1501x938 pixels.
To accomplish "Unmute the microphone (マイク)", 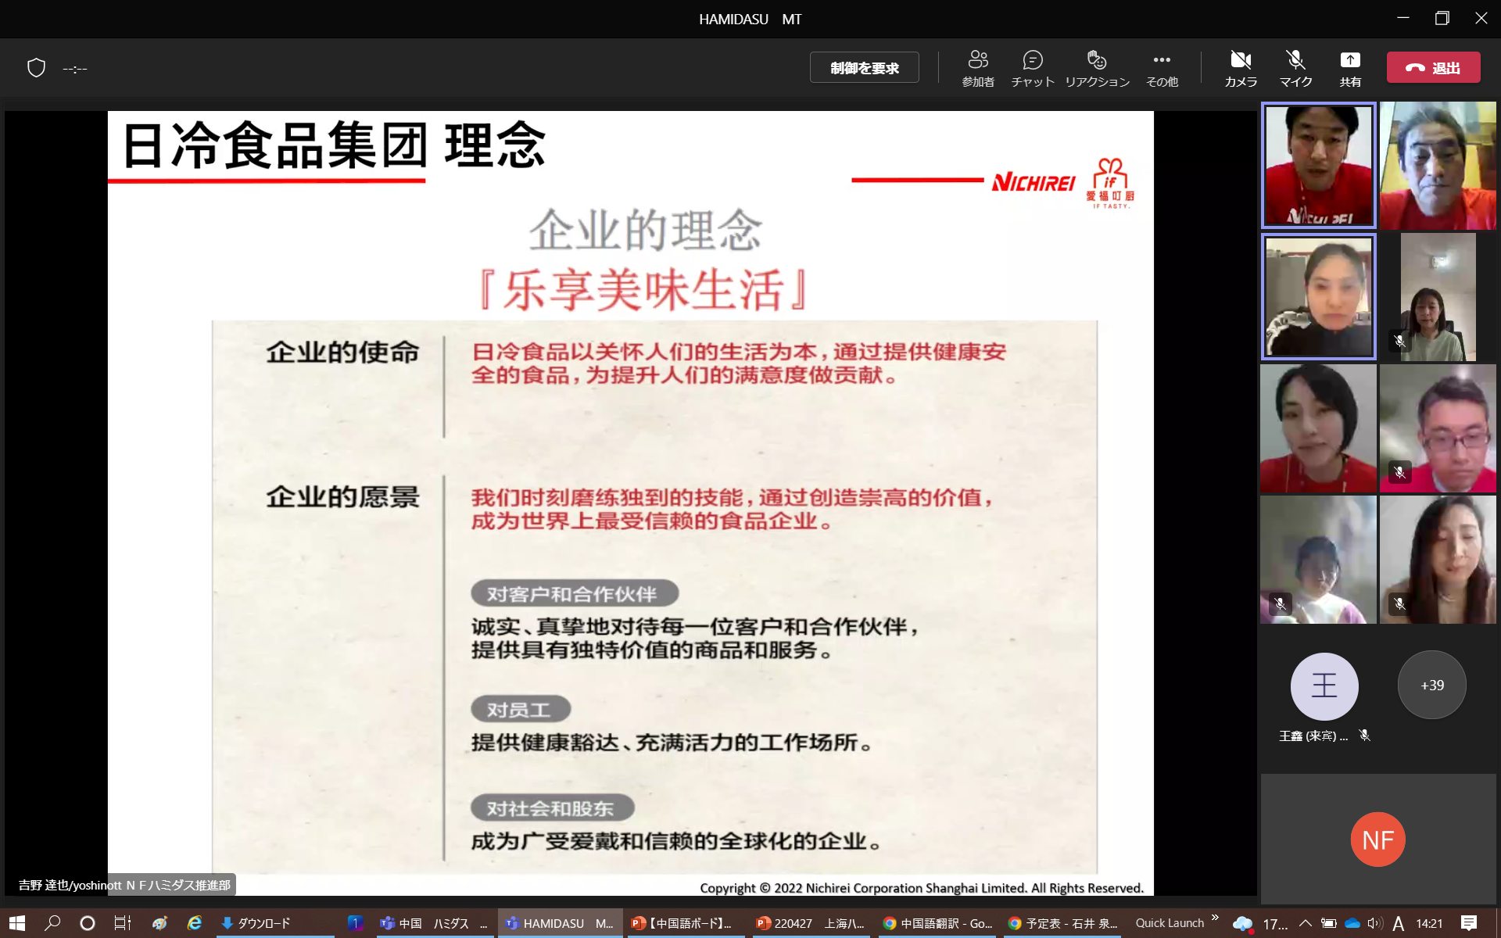I will coord(1295,68).
